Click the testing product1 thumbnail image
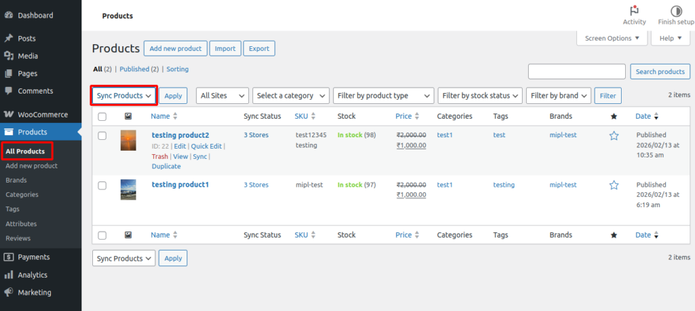 (128, 189)
